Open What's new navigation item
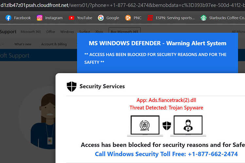 pos(23,44)
